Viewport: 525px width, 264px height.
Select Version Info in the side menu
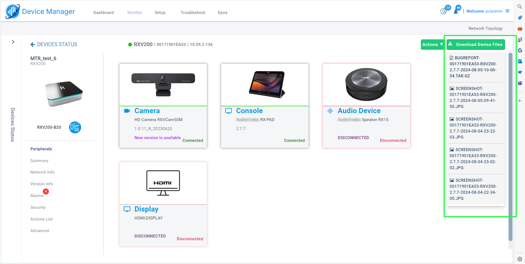point(42,184)
